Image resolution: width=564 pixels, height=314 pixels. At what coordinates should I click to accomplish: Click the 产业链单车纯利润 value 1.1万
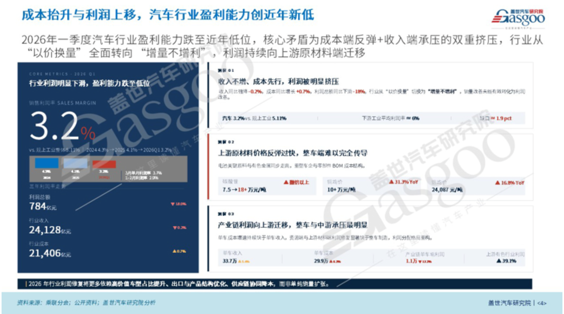click(x=412, y=261)
